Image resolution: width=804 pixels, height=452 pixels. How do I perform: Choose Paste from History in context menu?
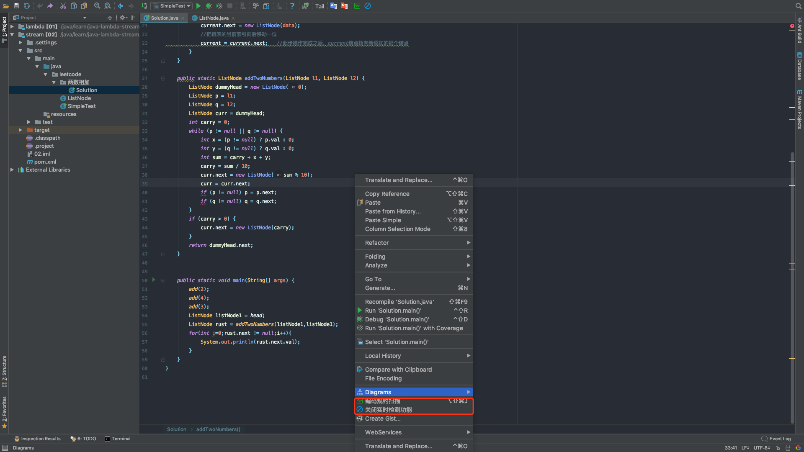coord(392,211)
